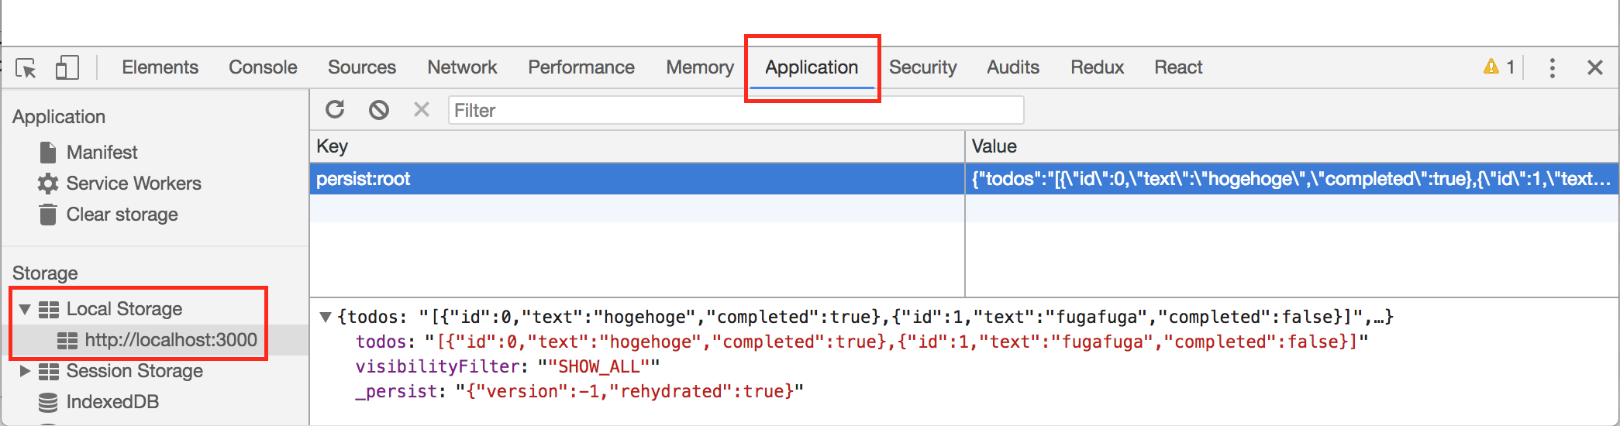The height and width of the screenshot is (426, 1620).
Task: Open the Redux tab
Action: (x=1097, y=68)
